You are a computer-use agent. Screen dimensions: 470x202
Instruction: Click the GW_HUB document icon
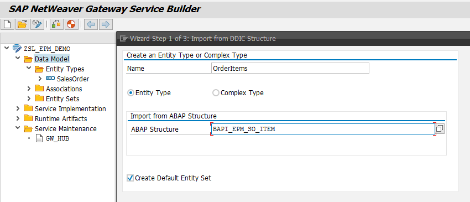pyautogui.click(x=39, y=139)
